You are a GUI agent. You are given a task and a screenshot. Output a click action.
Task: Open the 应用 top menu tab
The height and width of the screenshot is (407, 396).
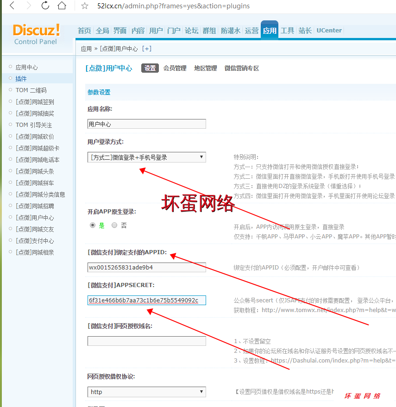(269, 31)
